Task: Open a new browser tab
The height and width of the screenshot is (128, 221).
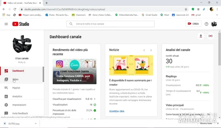Action: coord(46,3)
